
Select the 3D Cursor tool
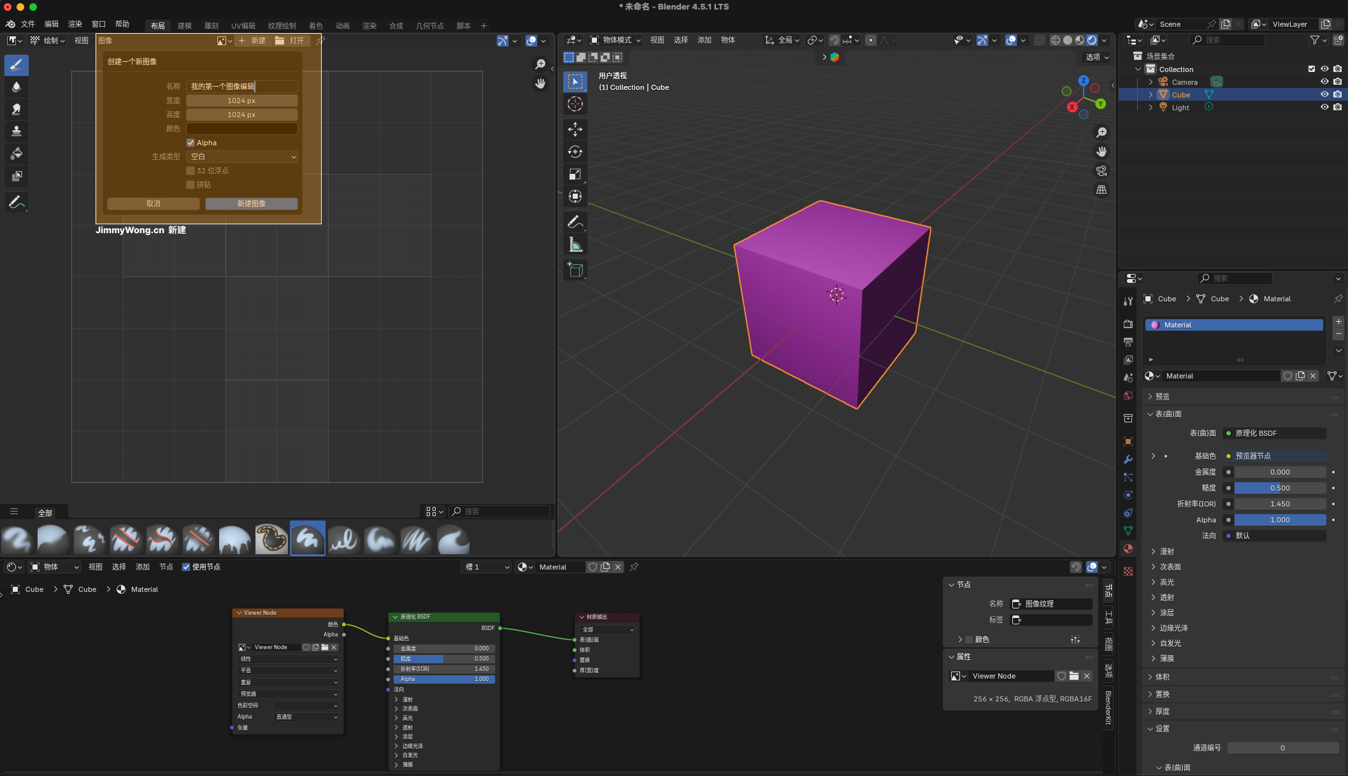[575, 104]
